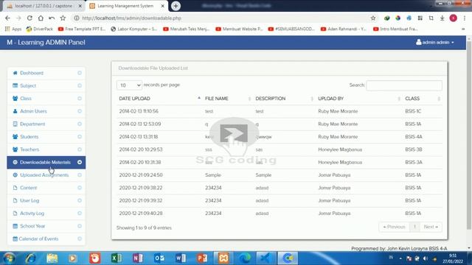Click the circle arrow icon beside Department
This screenshot has height=265, width=472.
click(80, 124)
